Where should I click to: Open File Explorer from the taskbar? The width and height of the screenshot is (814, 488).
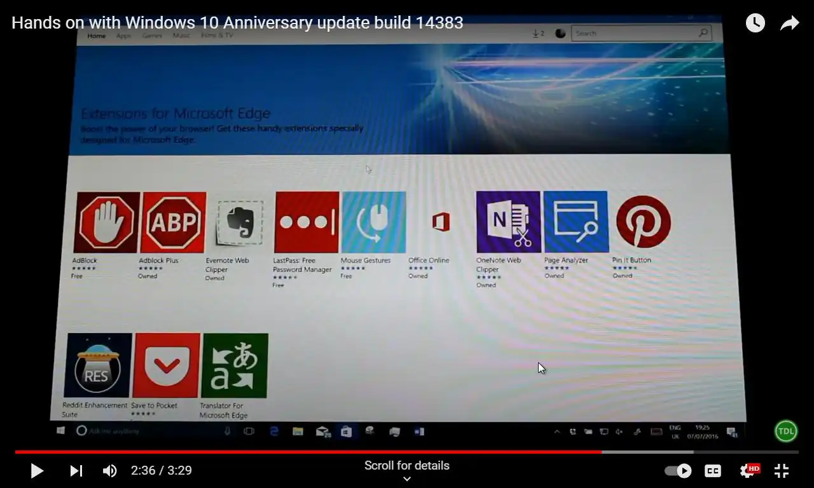click(298, 431)
